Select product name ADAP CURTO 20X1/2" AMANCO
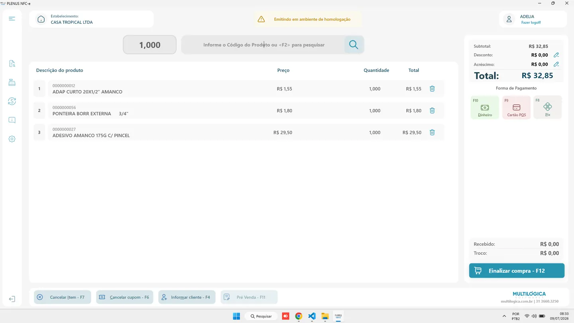This screenshot has width=574, height=323. (x=87, y=92)
